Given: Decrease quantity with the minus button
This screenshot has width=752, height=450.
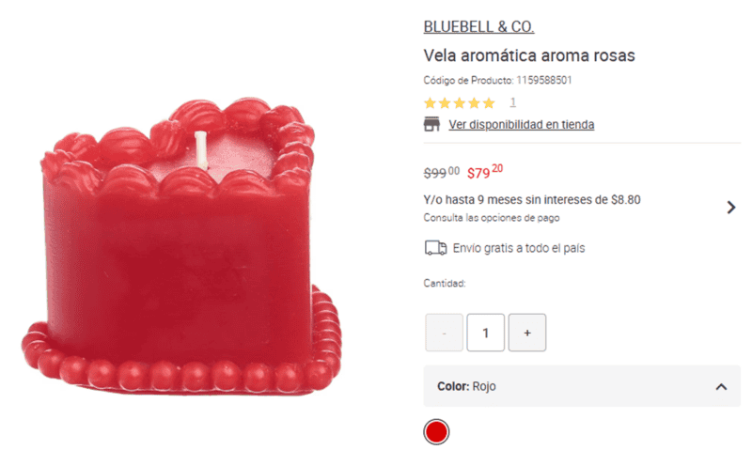Looking at the screenshot, I should [444, 333].
